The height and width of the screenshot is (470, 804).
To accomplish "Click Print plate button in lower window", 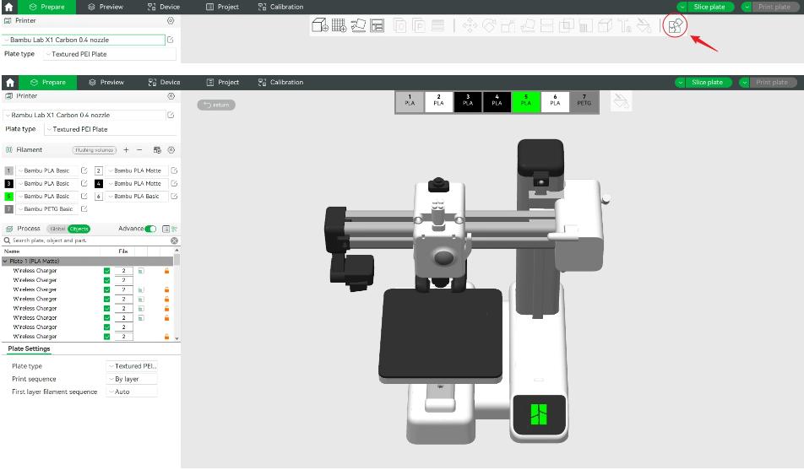I will (774, 82).
